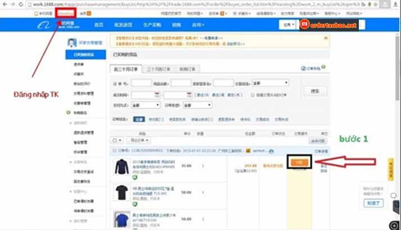Open the 应用 dropdown in blue nav bar
The width and height of the screenshot is (401, 230).
coord(198,25)
